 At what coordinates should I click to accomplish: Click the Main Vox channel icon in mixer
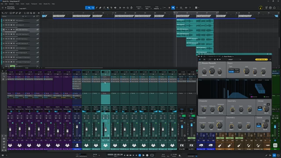pos(77,145)
